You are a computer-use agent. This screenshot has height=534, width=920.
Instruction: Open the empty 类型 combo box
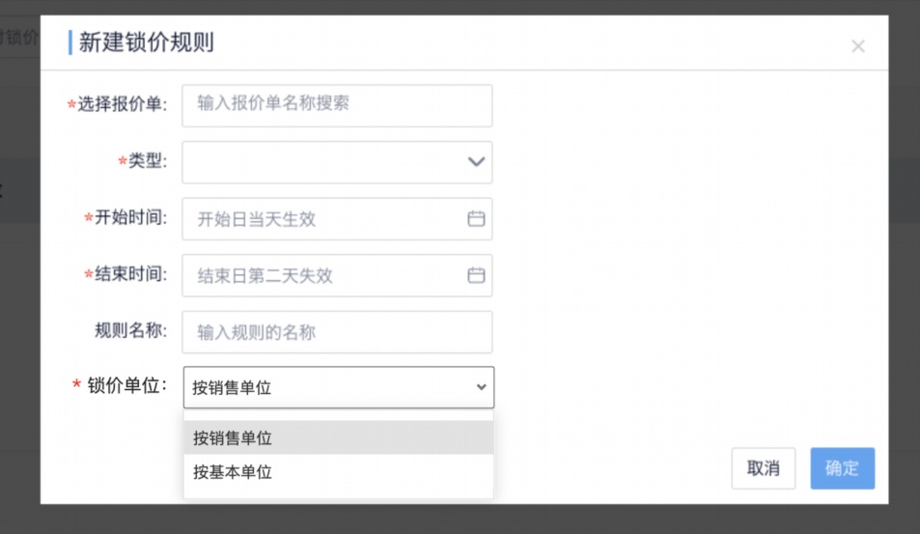(x=323, y=162)
